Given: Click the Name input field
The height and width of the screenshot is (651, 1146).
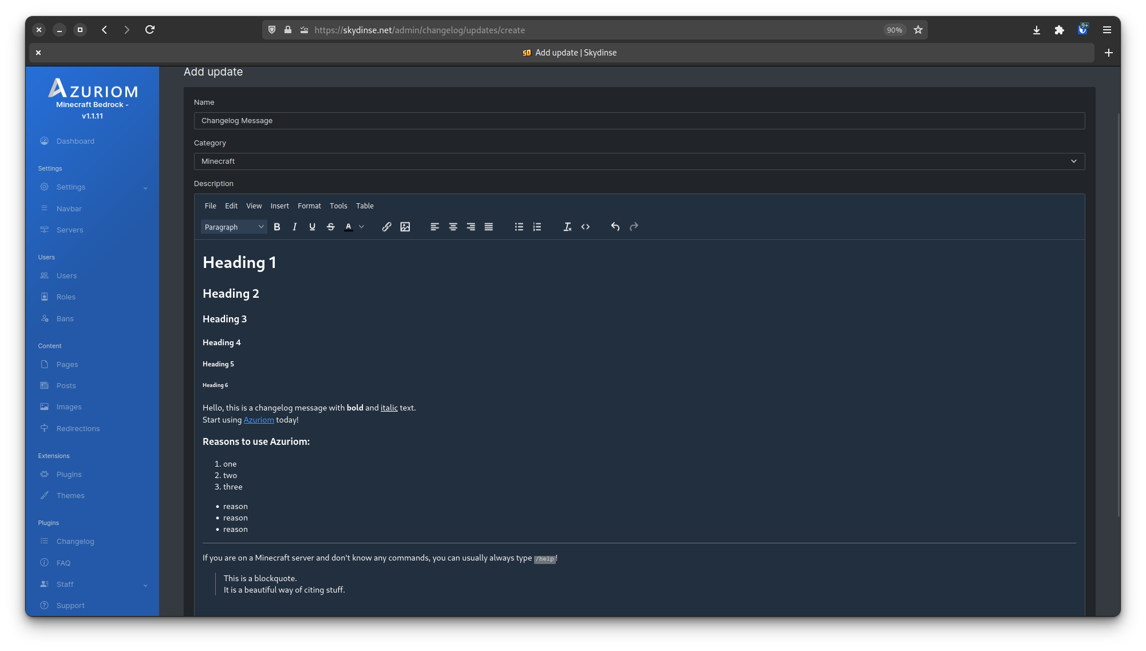Looking at the screenshot, I should (639, 121).
